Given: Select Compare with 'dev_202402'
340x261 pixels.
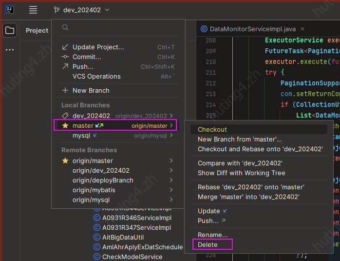Looking at the screenshot, I should coord(259,163).
